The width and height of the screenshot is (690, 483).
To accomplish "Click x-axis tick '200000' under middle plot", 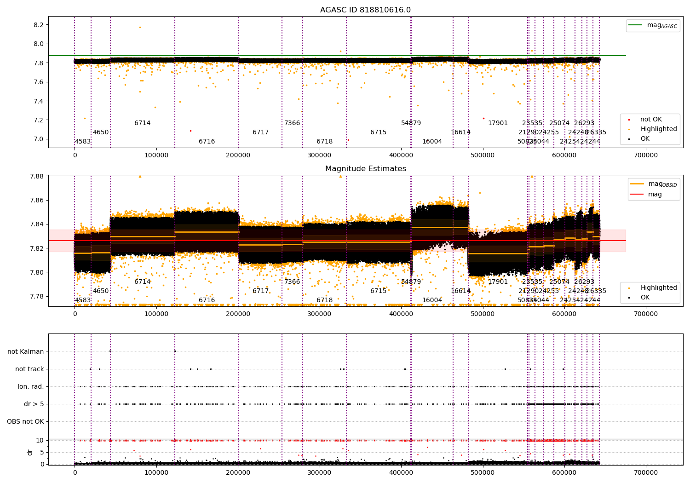I will (x=238, y=314).
